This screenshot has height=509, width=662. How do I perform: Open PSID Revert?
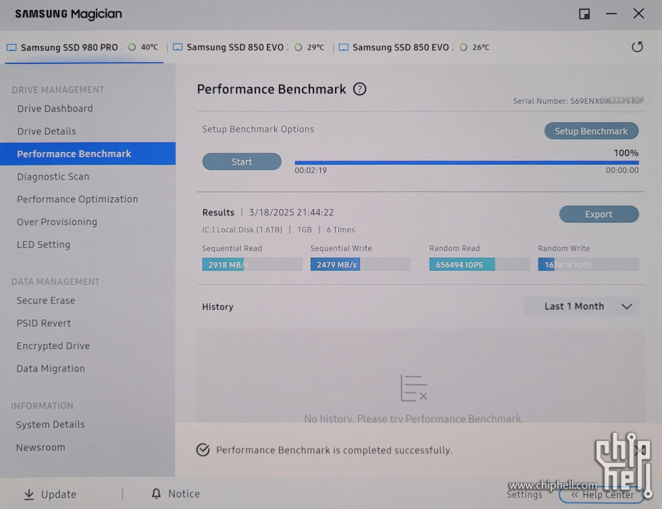(x=44, y=323)
